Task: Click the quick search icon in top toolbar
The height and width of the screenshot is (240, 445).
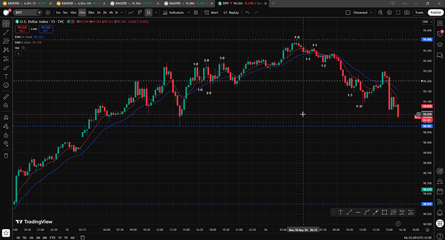Action: (381, 12)
